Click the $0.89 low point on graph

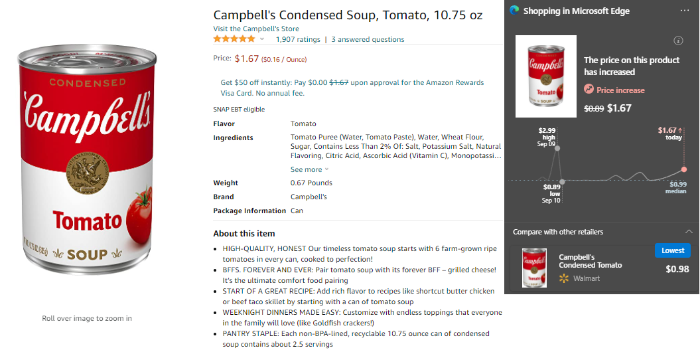(x=562, y=181)
